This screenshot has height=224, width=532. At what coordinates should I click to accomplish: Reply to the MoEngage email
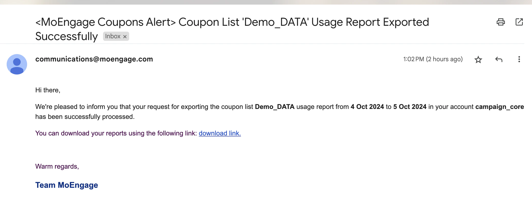tap(498, 60)
